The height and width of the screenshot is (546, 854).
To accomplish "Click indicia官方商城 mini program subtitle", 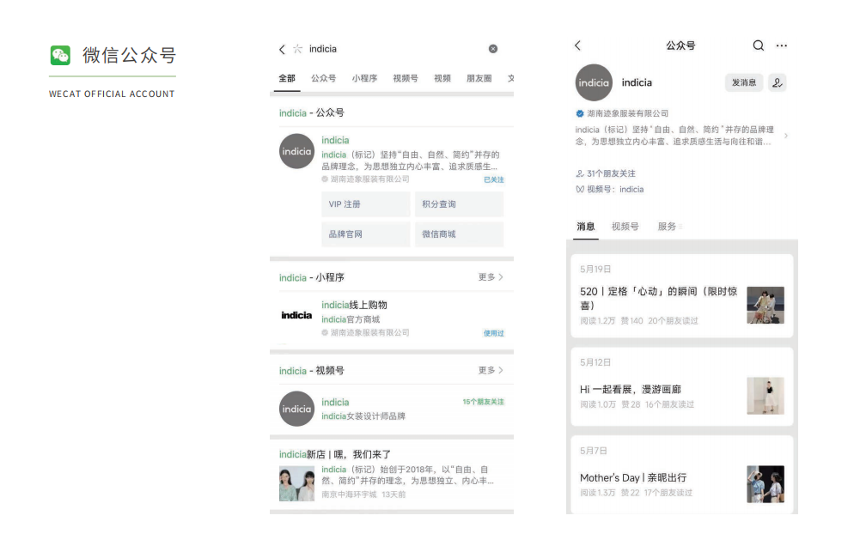I will coord(351,319).
